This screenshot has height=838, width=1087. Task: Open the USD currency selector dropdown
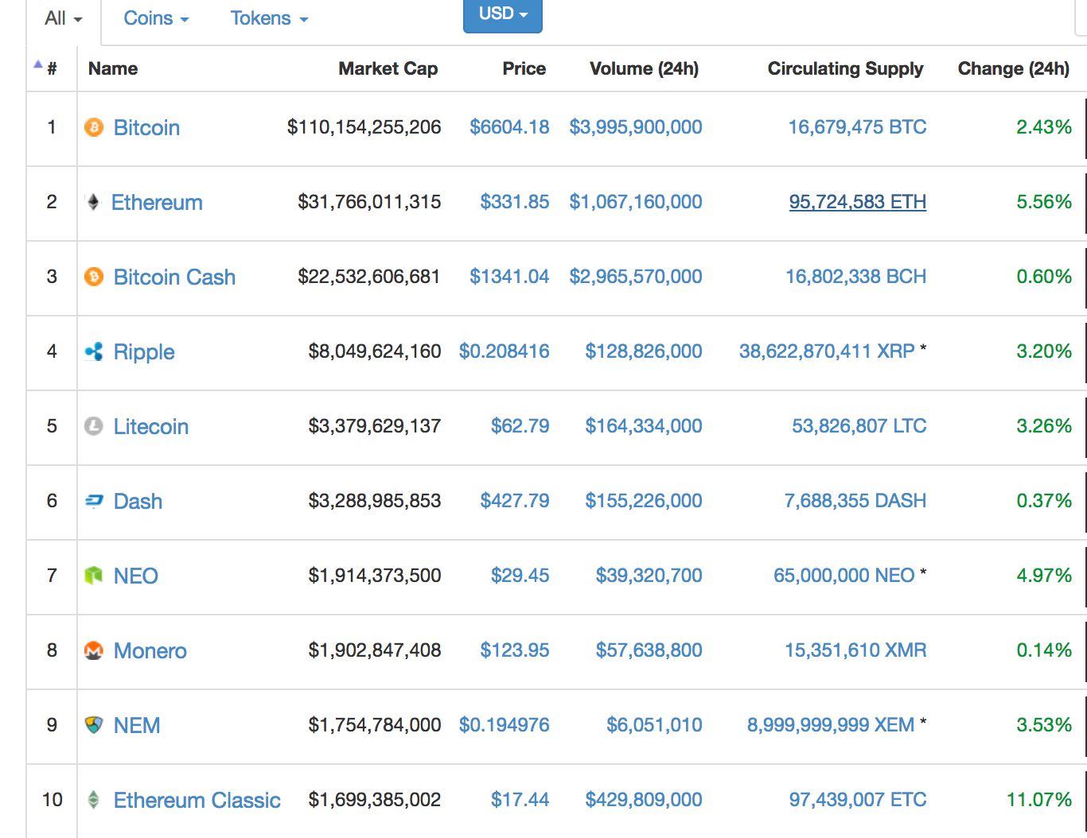[x=502, y=14]
